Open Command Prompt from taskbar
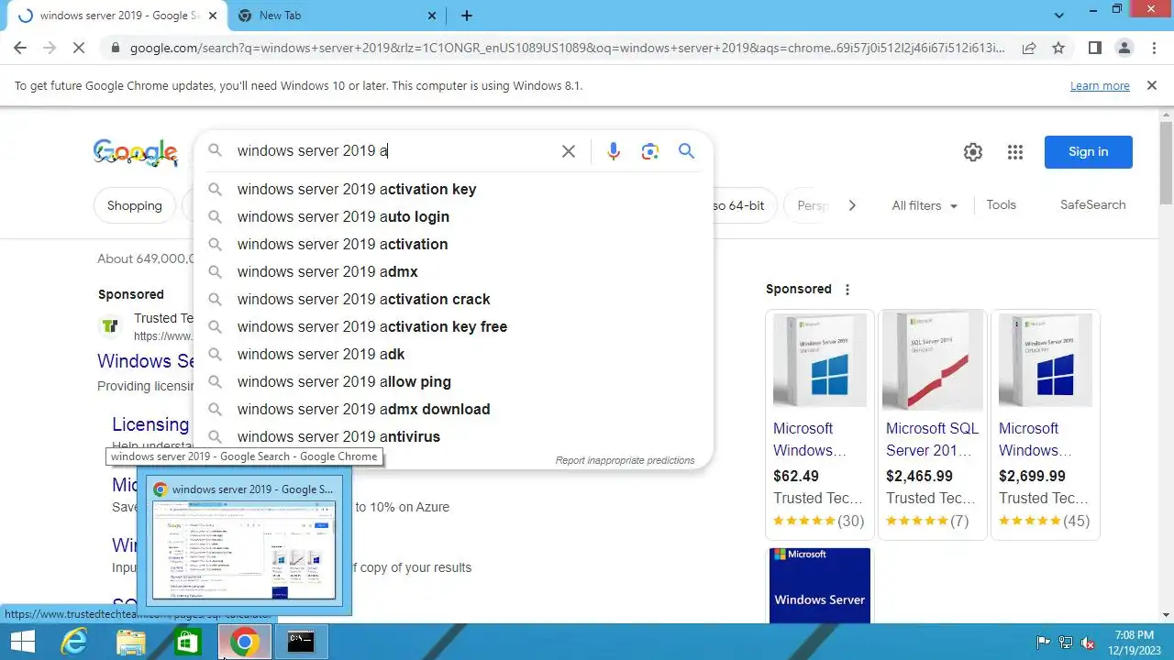The width and height of the screenshot is (1174, 660). [x=301, y=642]
